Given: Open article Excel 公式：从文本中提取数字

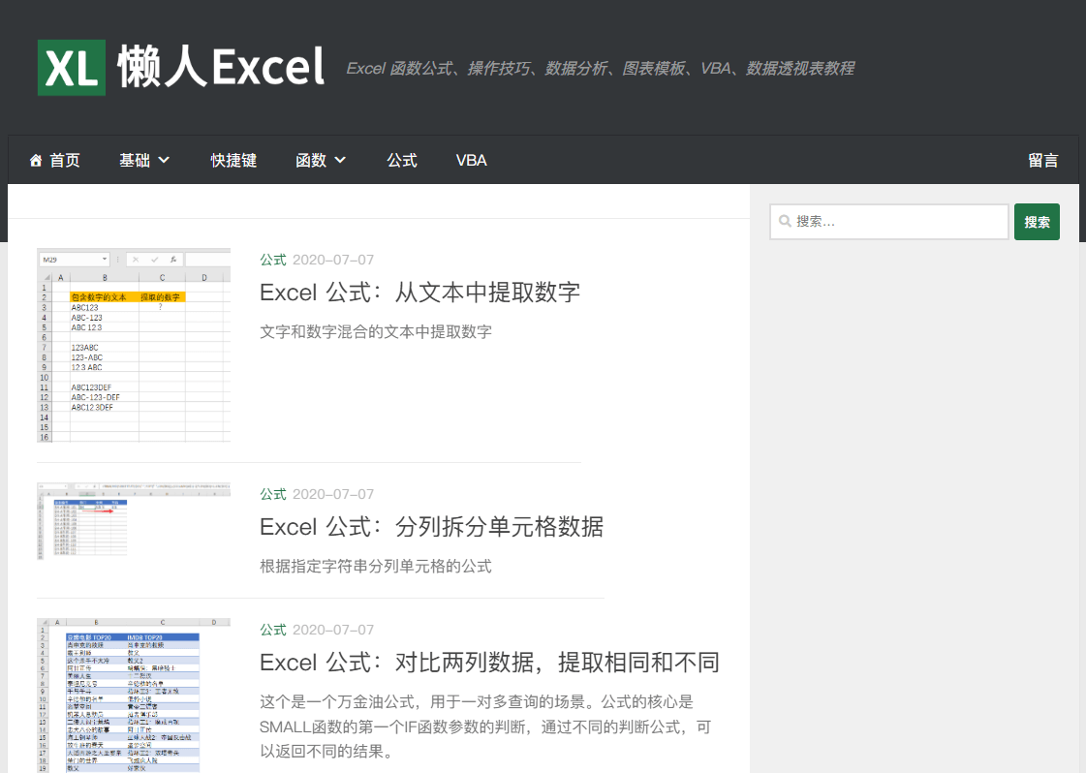Looking at the screenshot, I should (x=419, y=293).
